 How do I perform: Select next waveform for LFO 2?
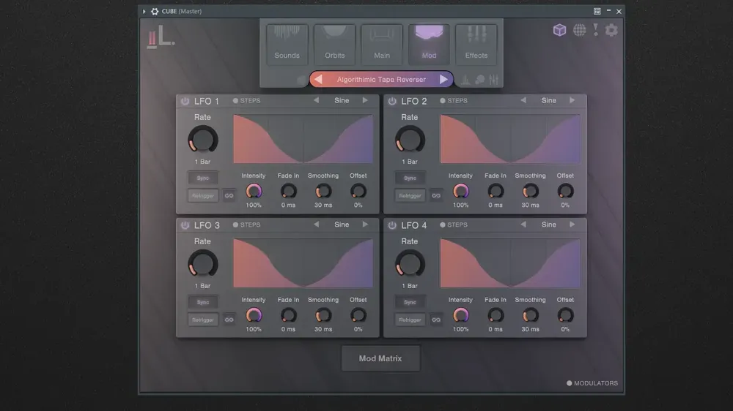click(572, 100)
